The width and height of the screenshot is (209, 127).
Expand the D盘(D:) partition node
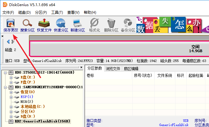[x=11, y=117]
